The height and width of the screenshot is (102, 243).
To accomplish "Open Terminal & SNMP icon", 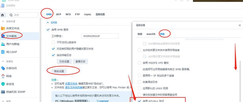I will pos(3,92).
